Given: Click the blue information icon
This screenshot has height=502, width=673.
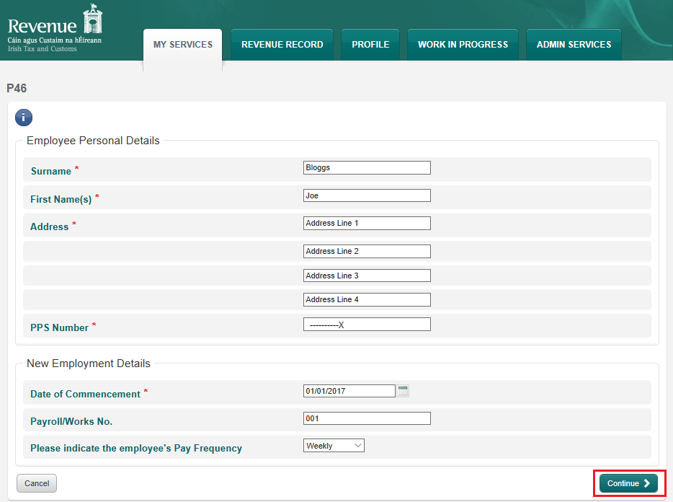Looking at the screenshot, I should (24, 118).
